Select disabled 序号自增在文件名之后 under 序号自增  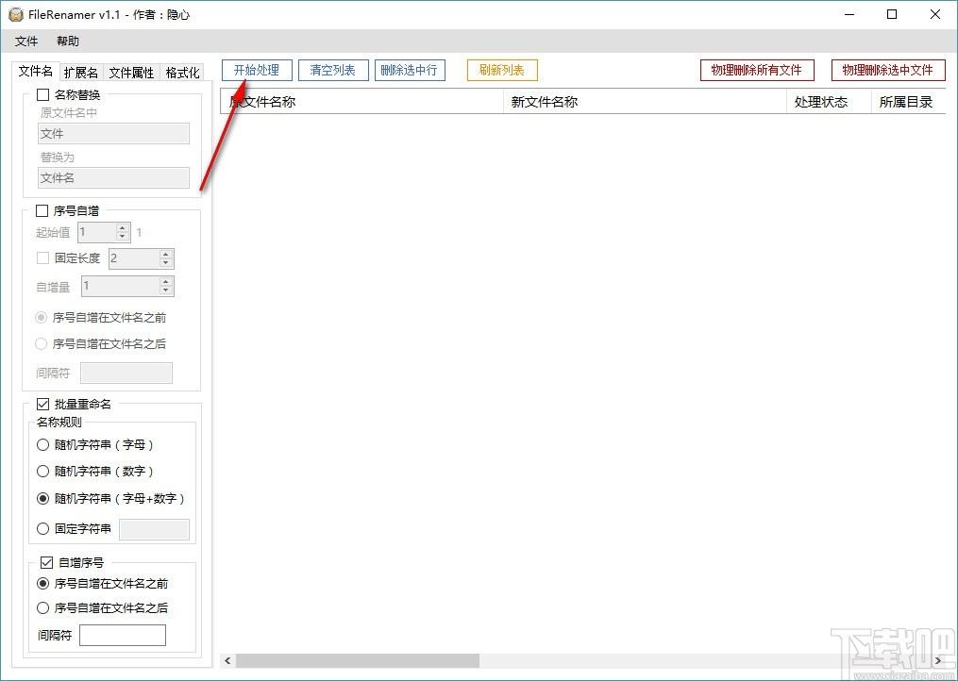tap(41, 344)
